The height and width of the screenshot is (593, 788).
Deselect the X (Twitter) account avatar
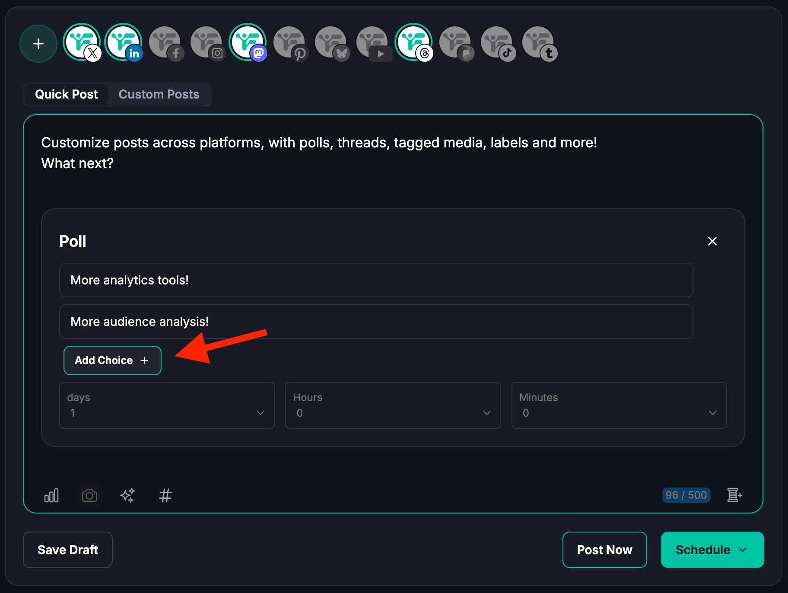[x=82, y=42]
